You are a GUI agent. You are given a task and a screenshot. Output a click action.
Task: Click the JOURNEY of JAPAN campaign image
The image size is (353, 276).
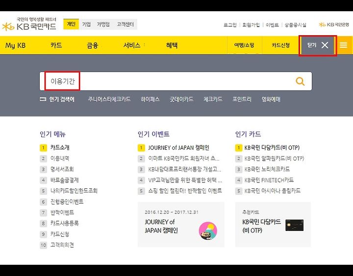coord(208,231)
